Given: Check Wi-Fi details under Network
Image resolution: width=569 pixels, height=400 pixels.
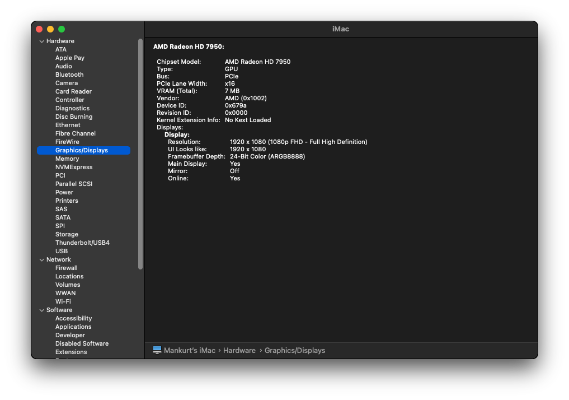Looking at the screenshot, I should [x=63, y=301].
